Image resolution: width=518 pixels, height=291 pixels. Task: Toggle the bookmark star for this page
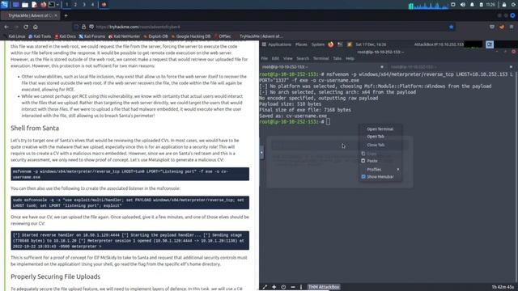452,27
